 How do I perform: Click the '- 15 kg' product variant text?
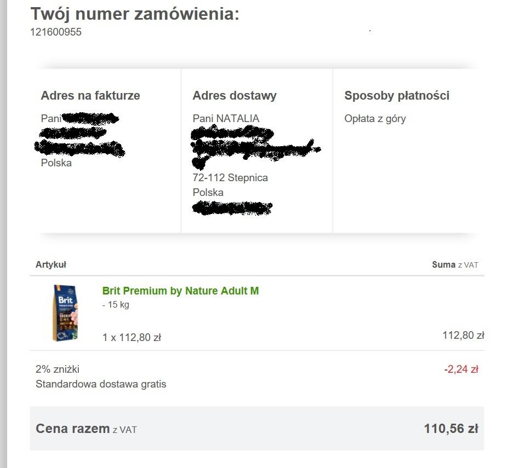116,305
